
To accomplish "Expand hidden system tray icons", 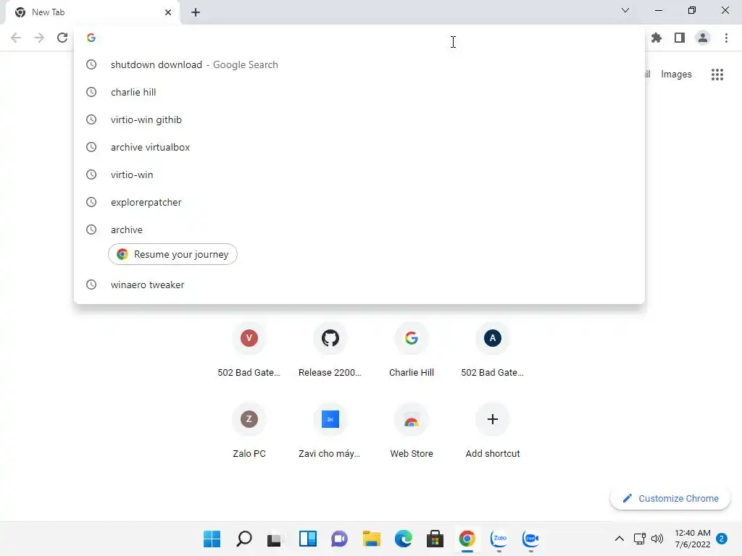I will (619, 539).
